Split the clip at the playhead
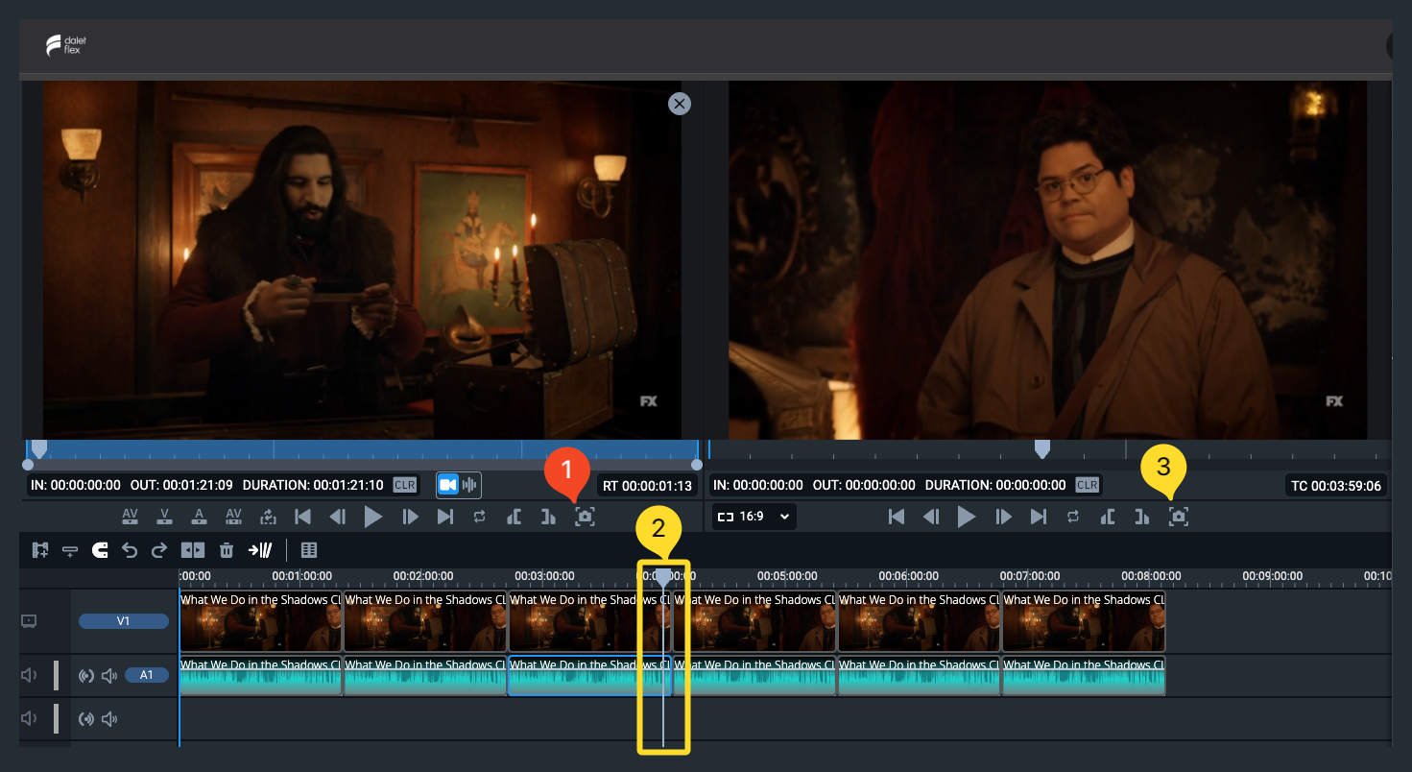Viewport: 1412px width, 772px height. click(193, 550)
